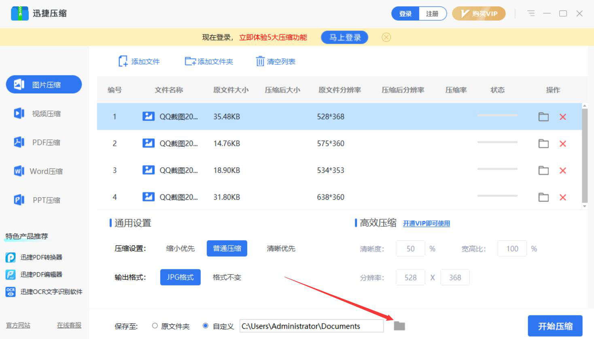Image resolution: width=594 pixels, height=339 pixels.
Task: Click the Add File icon
Action: [x=123, y=61]
